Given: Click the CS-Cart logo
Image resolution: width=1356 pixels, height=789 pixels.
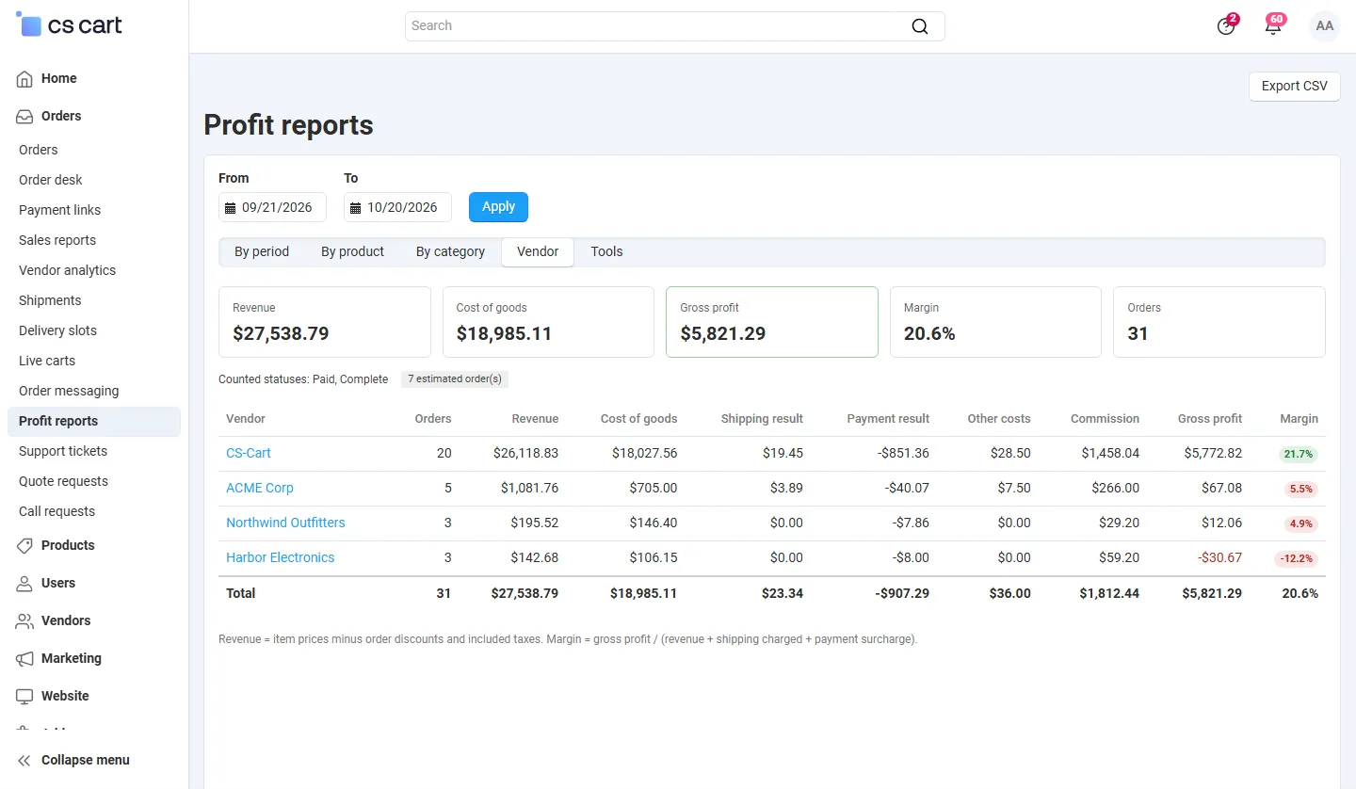Looking at the screenshot, I should (70, 25).
